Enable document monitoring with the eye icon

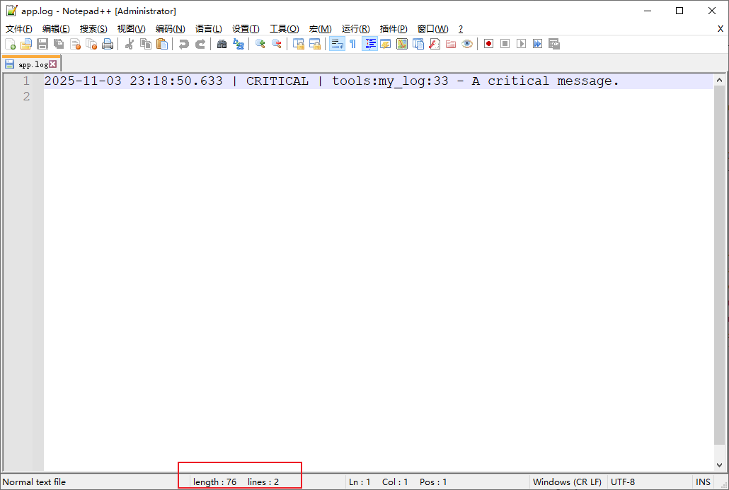click(466, 44)
